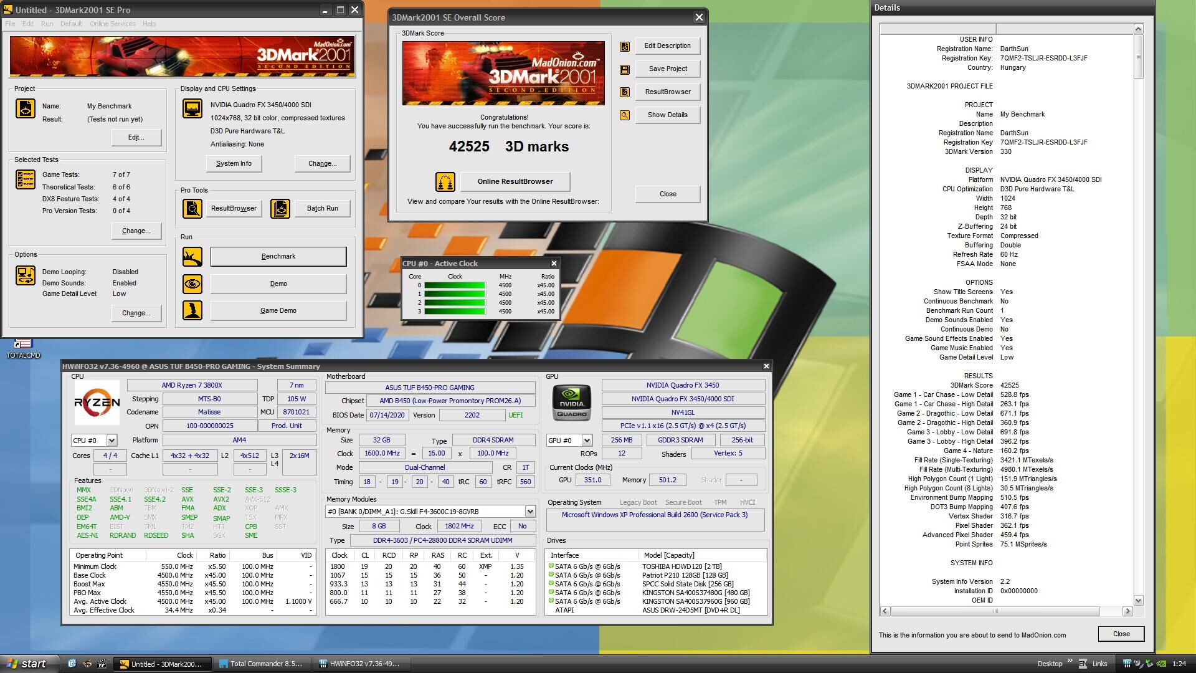Click the Game Demo joystick icon

click(192, 310)
